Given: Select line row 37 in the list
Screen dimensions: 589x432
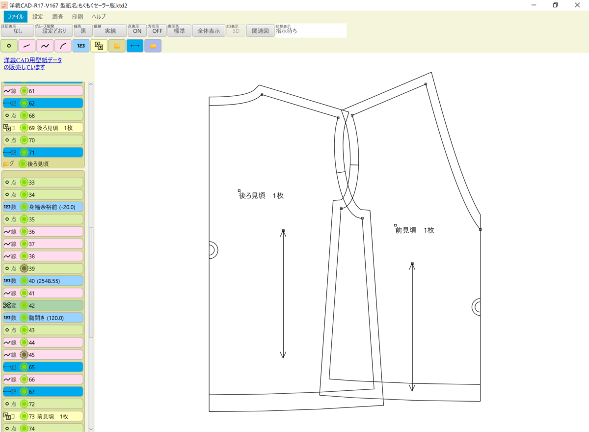Looking at the screenshot, I should [43, 243].
